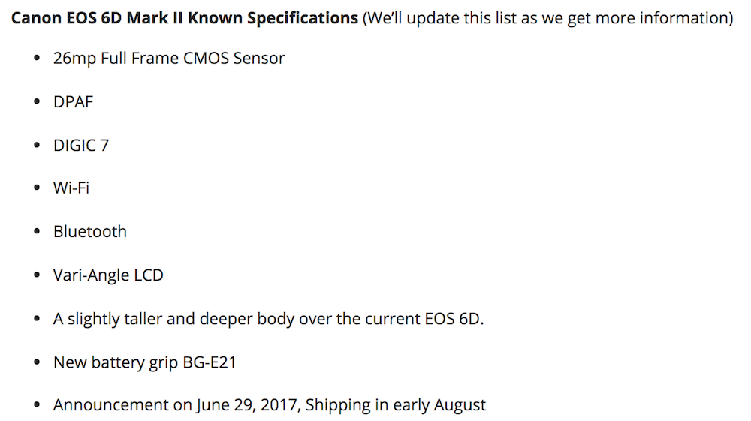Viewport: 751px width, 421px height.
Task: Click the bullet point before 'Announcement on June'
Action: pos(38,406)
